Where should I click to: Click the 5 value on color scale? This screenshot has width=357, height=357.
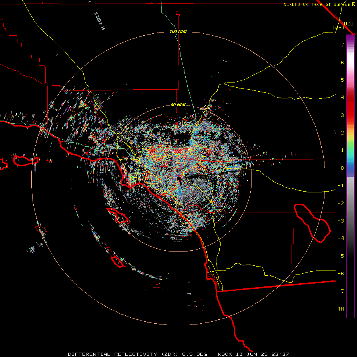tap(342, 80)
